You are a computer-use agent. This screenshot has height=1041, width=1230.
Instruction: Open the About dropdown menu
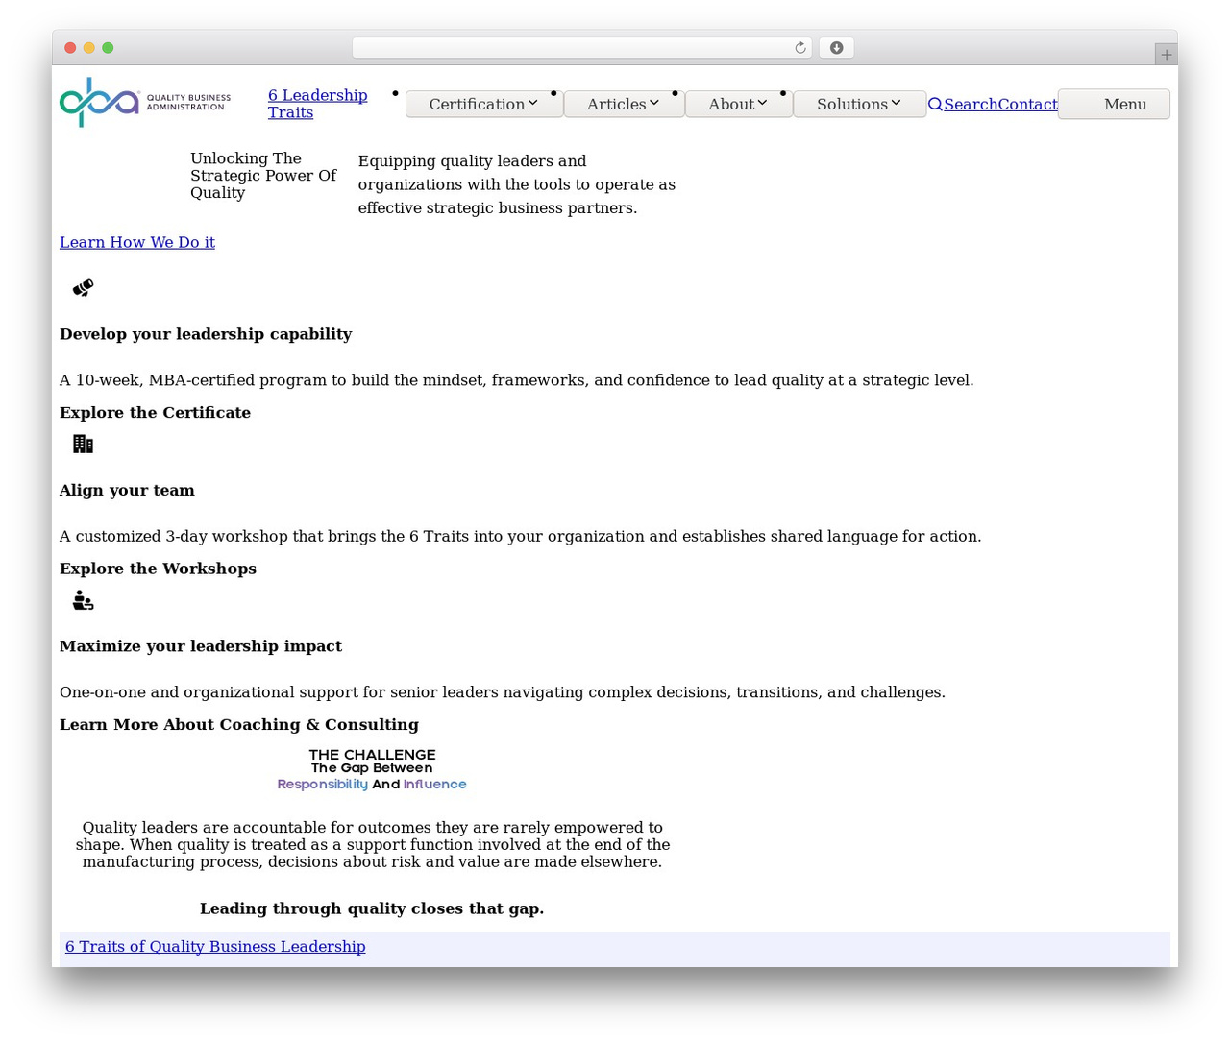pyautogui.click(x=738, y=104)
